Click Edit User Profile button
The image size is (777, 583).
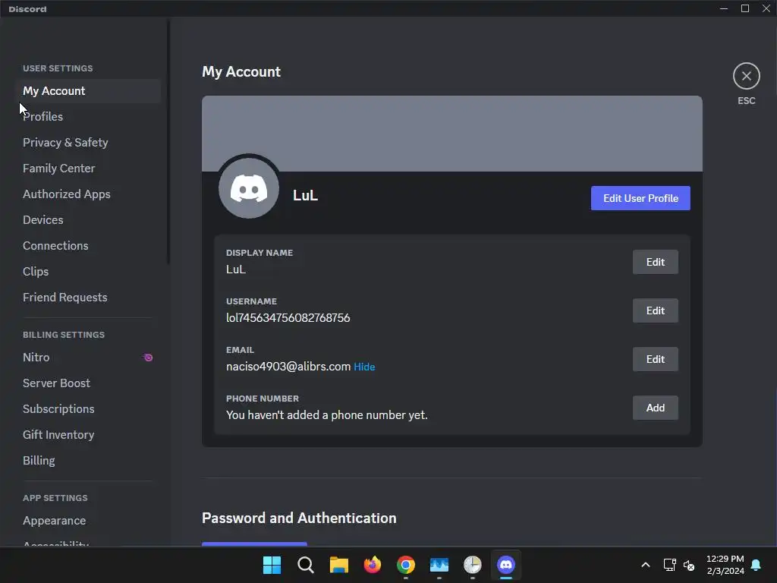[640, 198]
